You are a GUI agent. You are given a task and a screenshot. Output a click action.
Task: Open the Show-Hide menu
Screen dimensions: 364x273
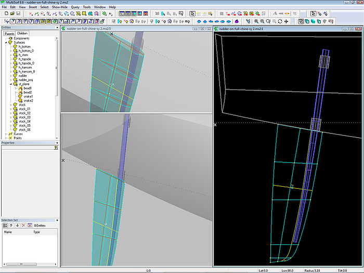[59, 7]
